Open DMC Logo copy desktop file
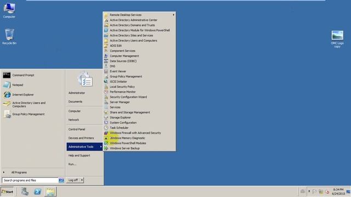This screenshot has height=197, width=351. [337, 39]
